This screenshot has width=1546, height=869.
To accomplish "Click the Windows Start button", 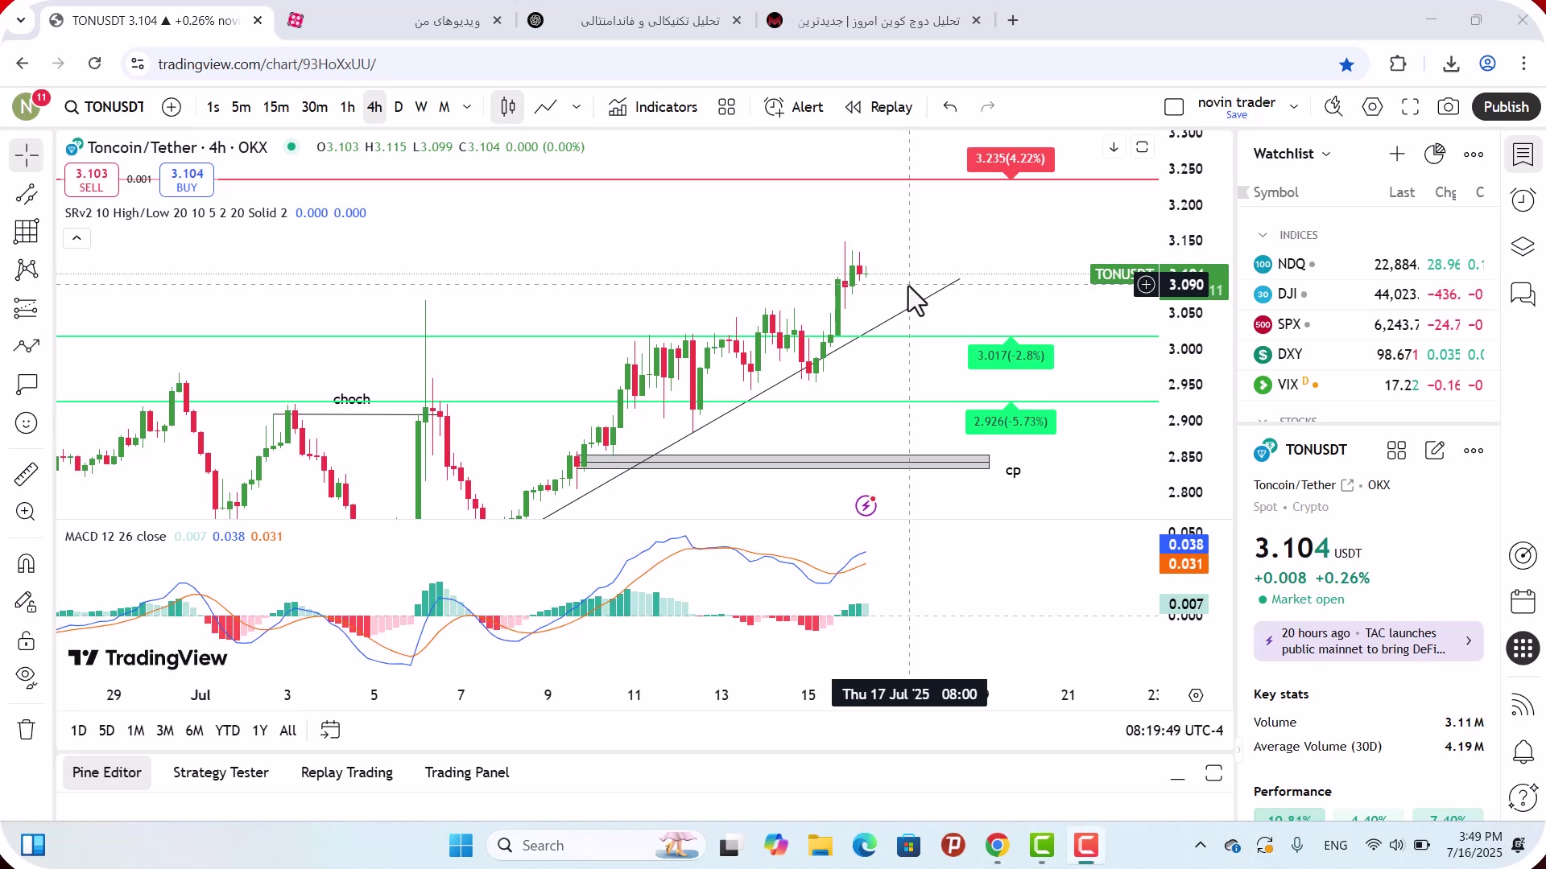I will (461, 846).
